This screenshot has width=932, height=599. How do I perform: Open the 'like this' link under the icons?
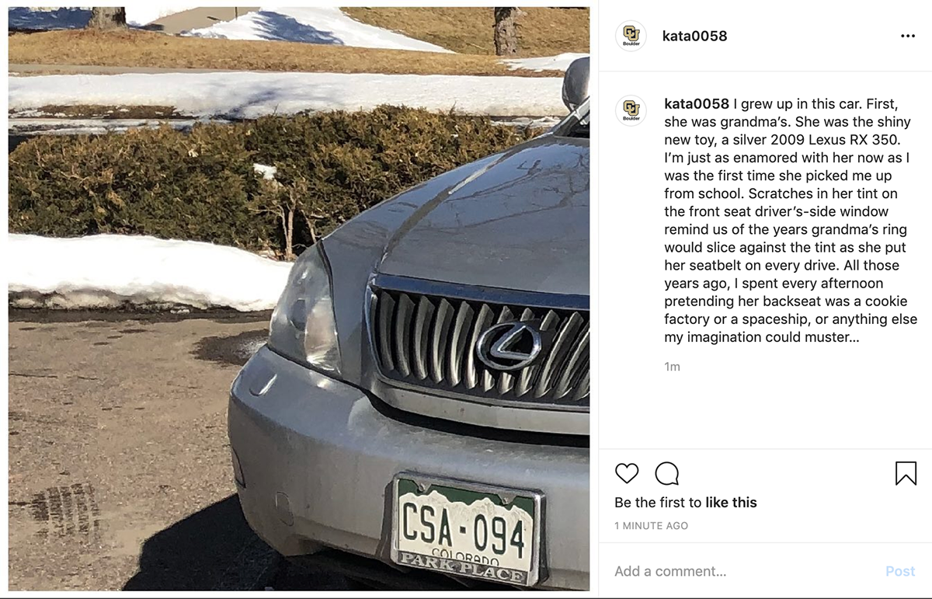pyautogui.click(x=731, y=503)
